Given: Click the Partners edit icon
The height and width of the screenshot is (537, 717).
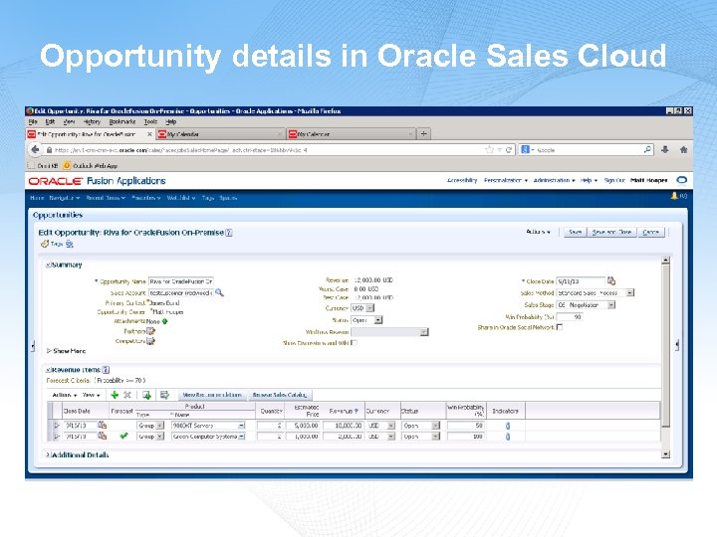Looking at the screenshot, I should (151, 331).
